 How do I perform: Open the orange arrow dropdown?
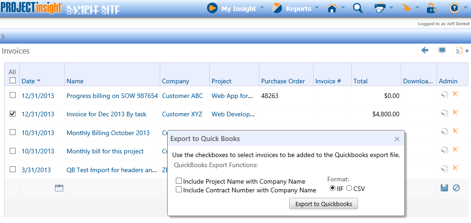[417, 8]
